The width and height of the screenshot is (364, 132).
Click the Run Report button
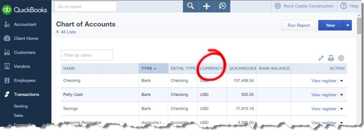(x=299, y=25)
